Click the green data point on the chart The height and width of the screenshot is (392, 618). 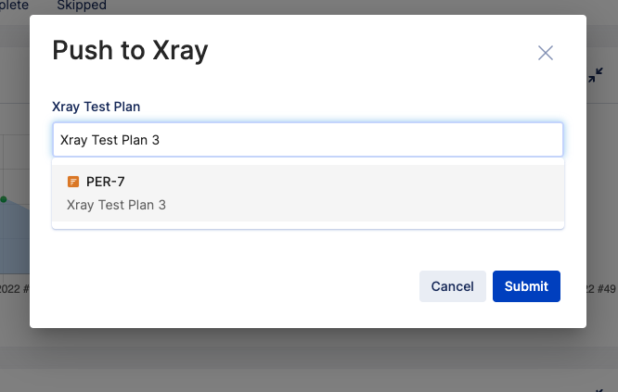click(4, 198)
